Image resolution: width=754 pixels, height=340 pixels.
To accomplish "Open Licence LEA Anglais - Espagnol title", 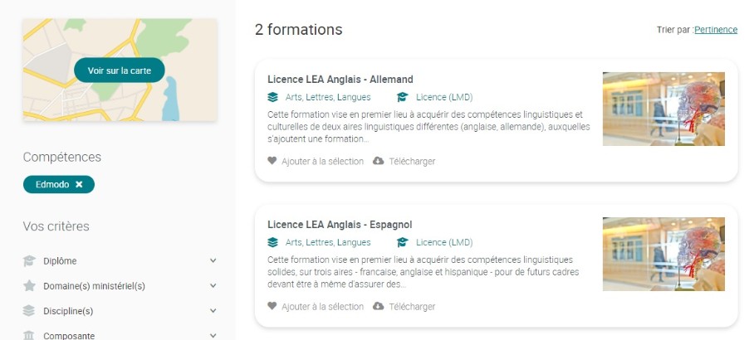I will pyautogui.click(x=340, y=225).
